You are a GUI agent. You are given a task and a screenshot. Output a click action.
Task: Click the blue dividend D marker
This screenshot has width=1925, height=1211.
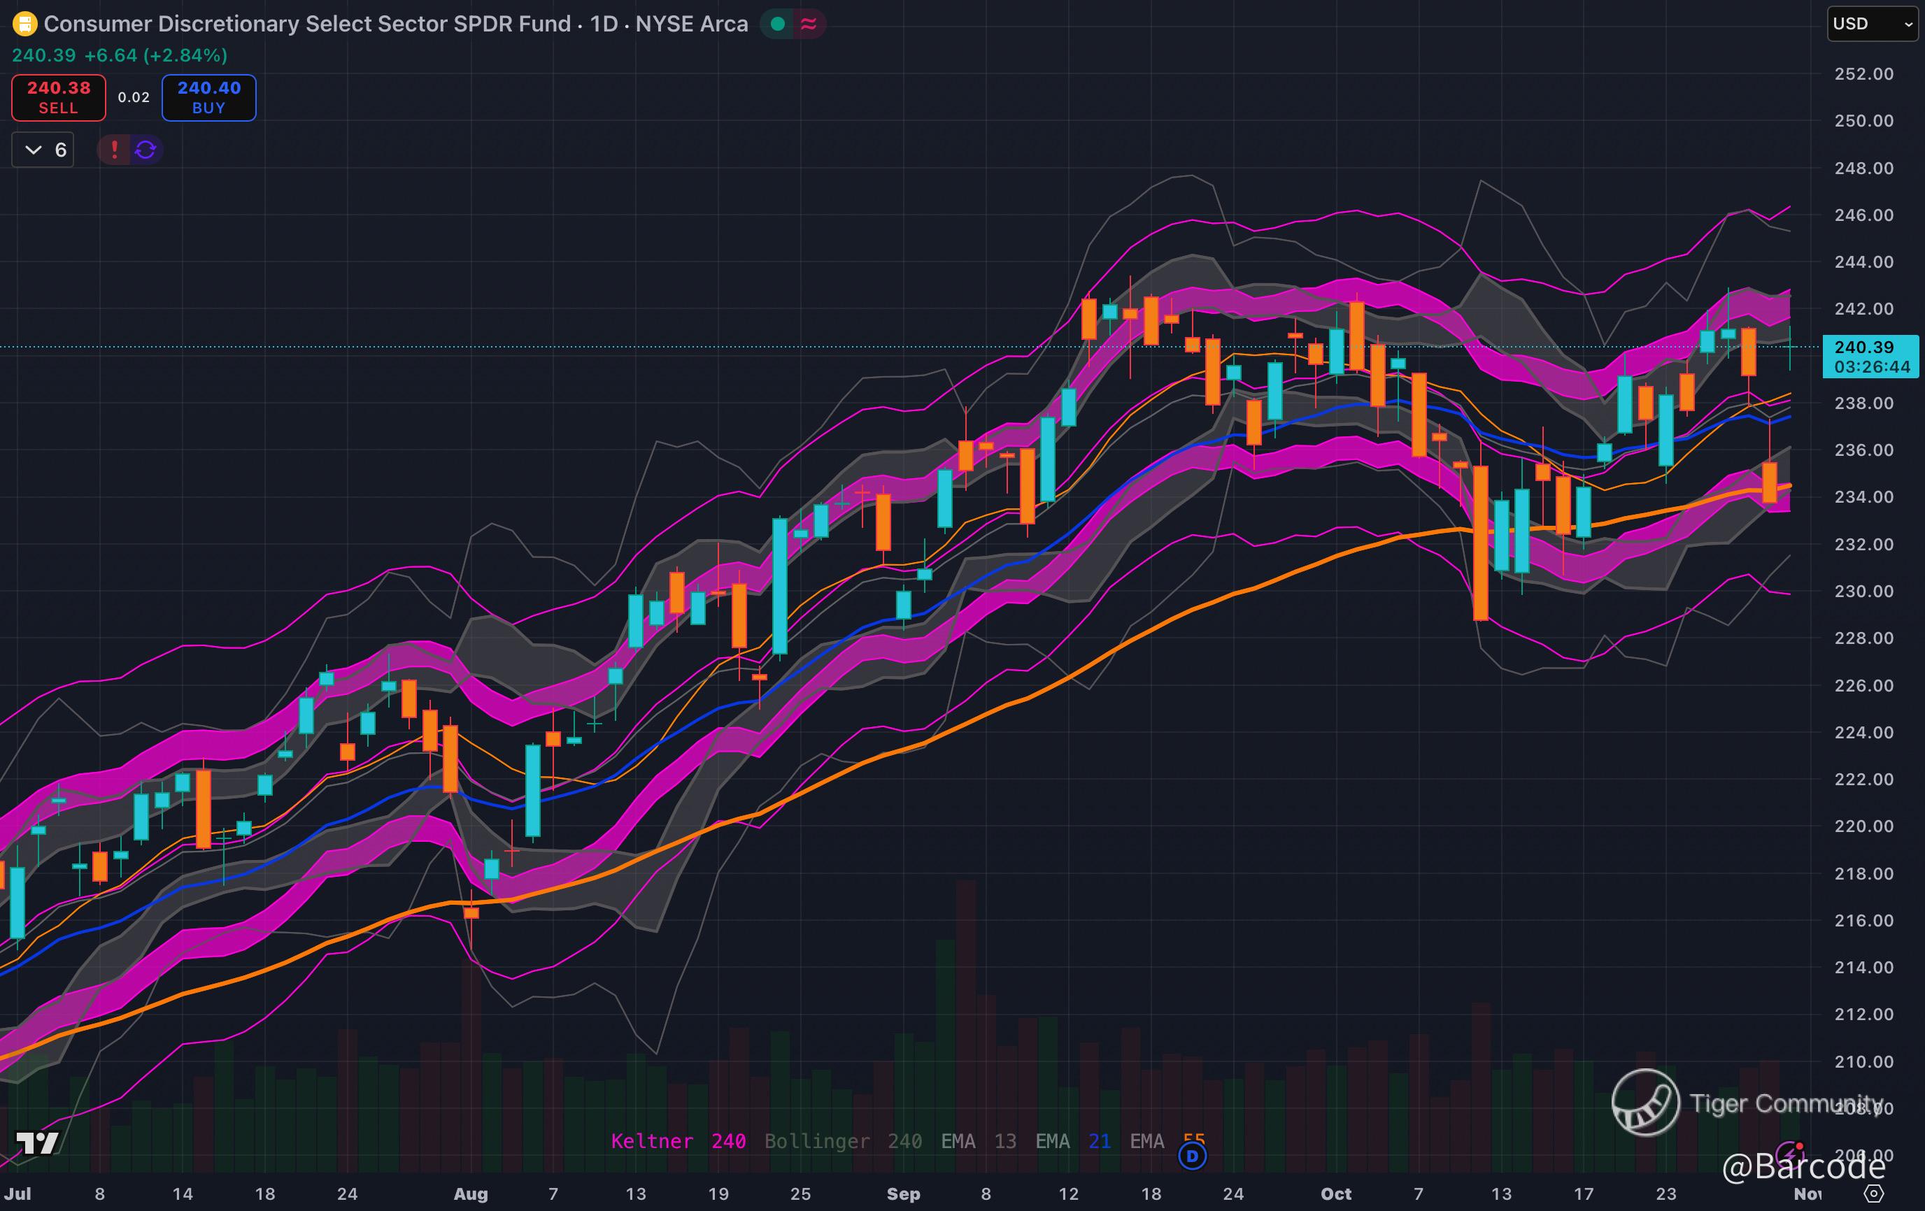(1192, 1156)
